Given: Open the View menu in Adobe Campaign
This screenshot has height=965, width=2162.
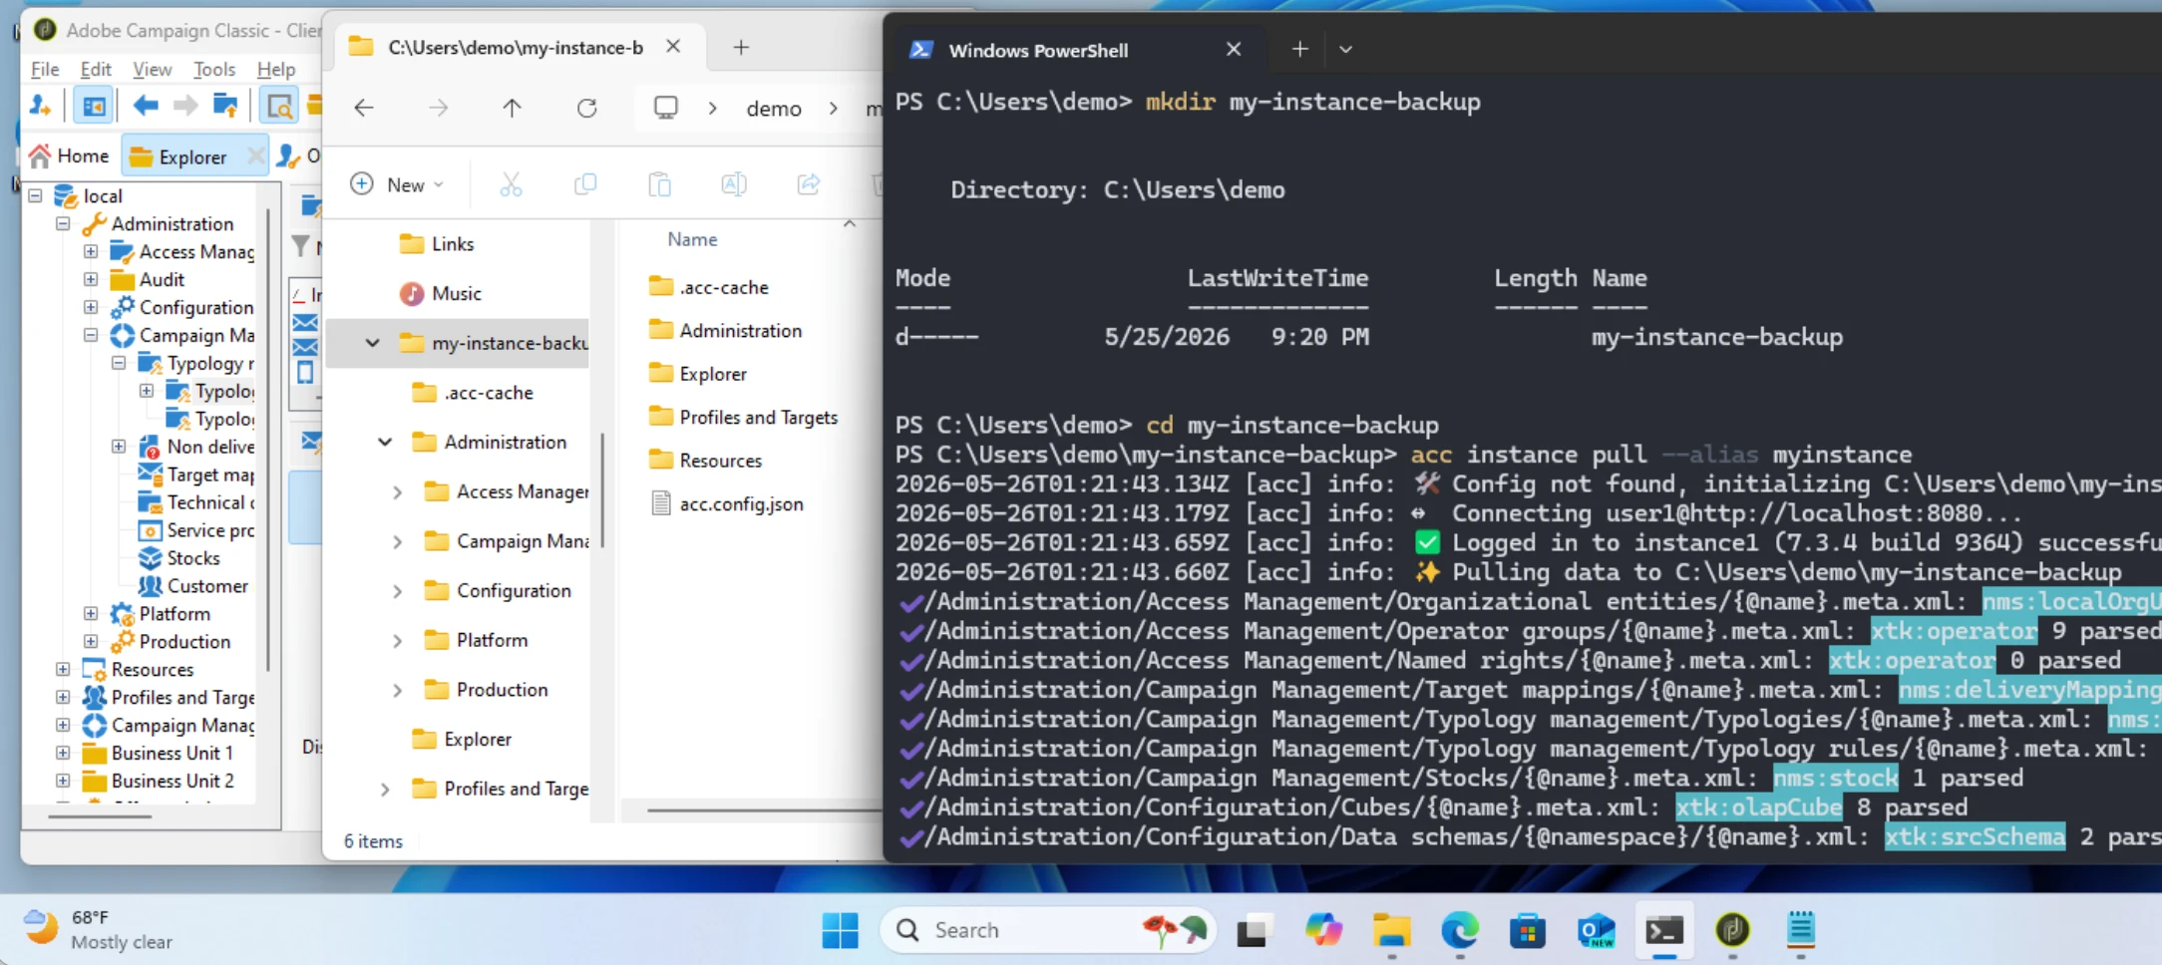Looking at the screenshot, I should (152, 69).
